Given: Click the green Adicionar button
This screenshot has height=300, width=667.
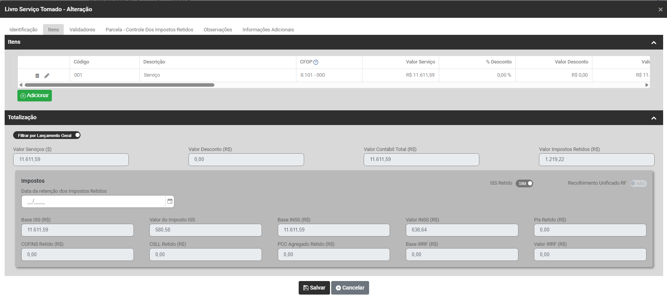Looking at the screenshot, I should [34, 96].
